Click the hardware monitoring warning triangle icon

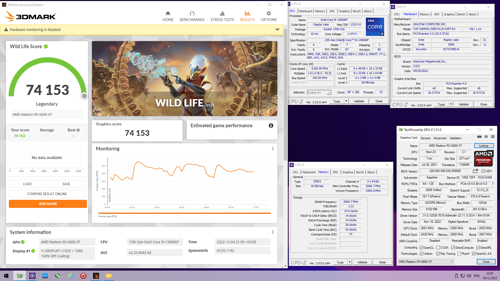click(6, 30)
